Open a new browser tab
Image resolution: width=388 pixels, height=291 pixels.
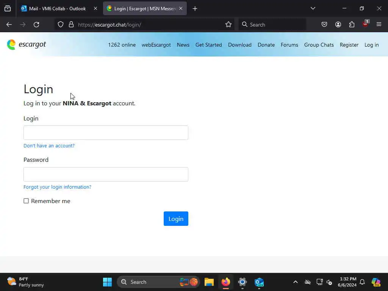pos(195,9)
